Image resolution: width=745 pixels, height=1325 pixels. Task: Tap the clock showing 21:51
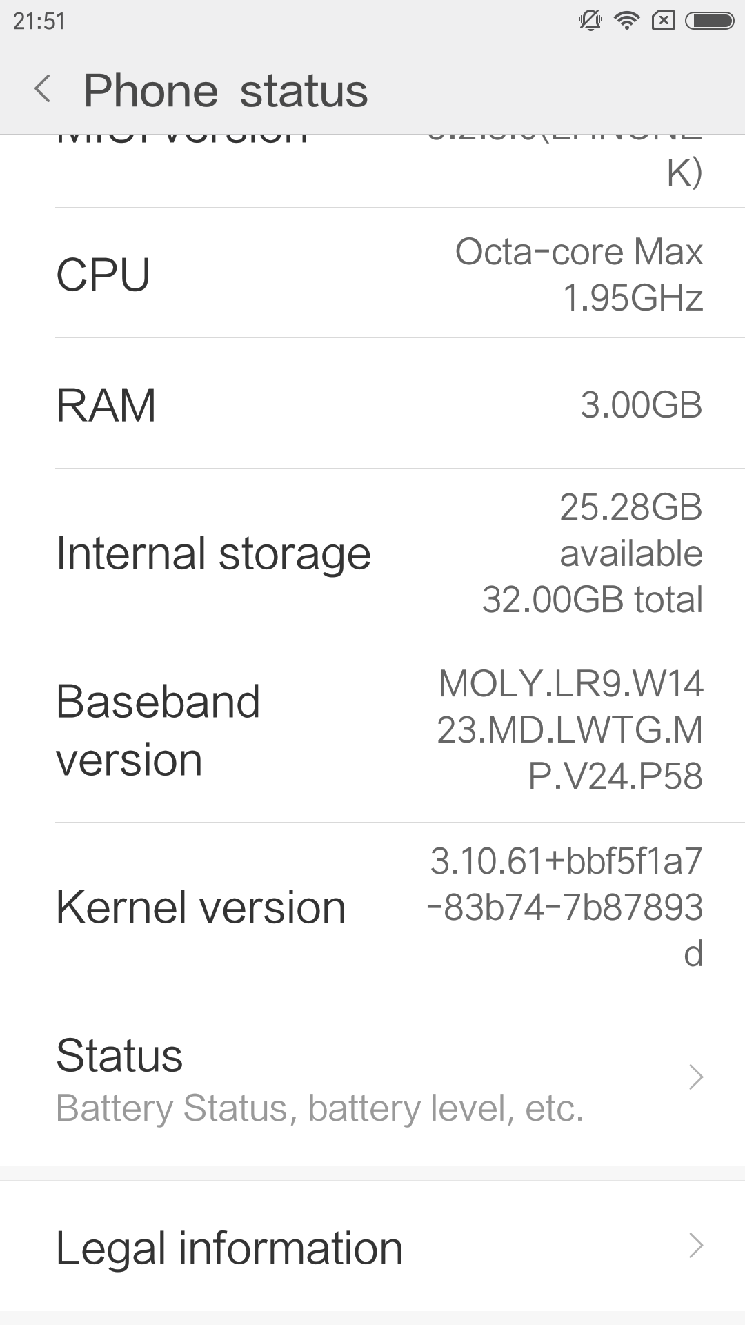pos(39,21)
